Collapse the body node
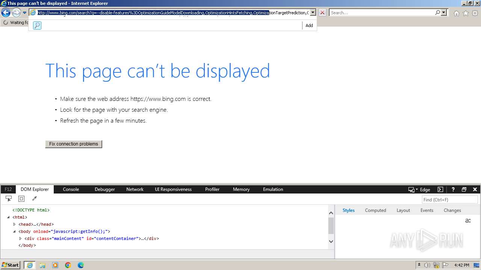This screenshot has width=481, height=270. pos(14,231)
